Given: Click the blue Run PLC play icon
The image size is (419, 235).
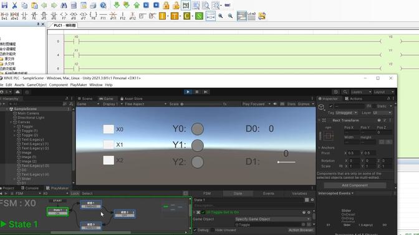Looking at the screenshot, I should tap(146, 5).
